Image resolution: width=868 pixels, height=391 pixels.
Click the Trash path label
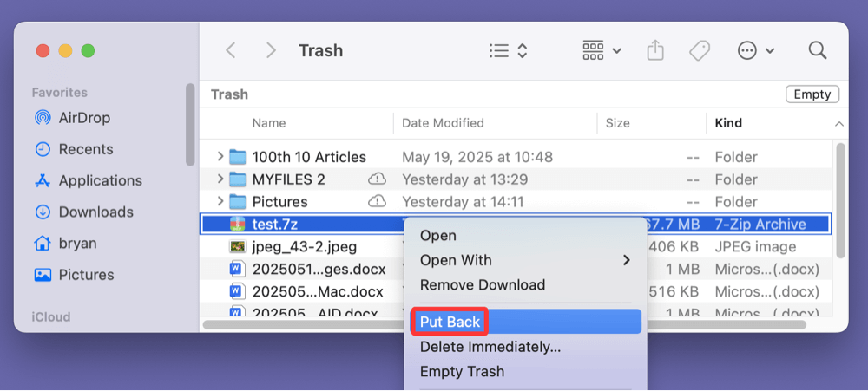(229, 94)
